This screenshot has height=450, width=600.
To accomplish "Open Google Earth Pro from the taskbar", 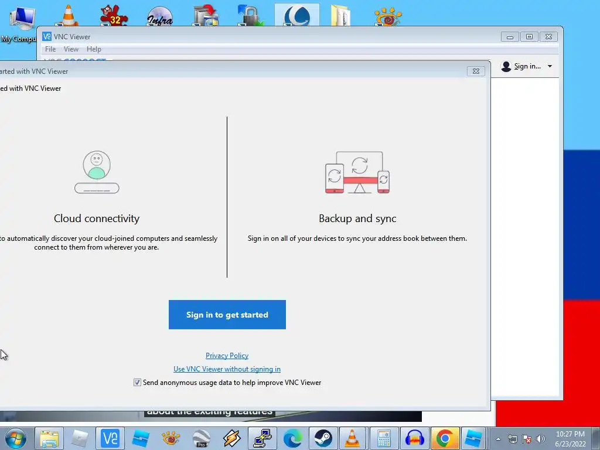I will pos(202,438).
